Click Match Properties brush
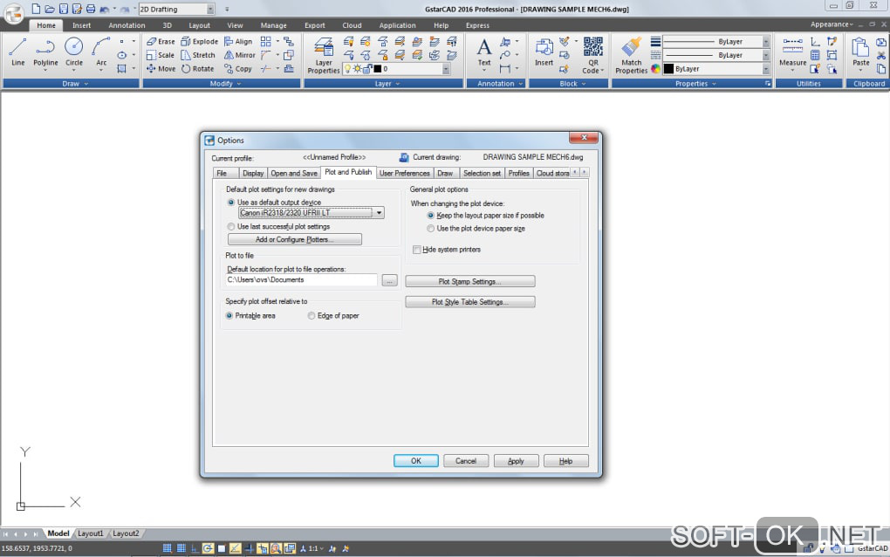The image size is (890, 557). coord(631,55)
